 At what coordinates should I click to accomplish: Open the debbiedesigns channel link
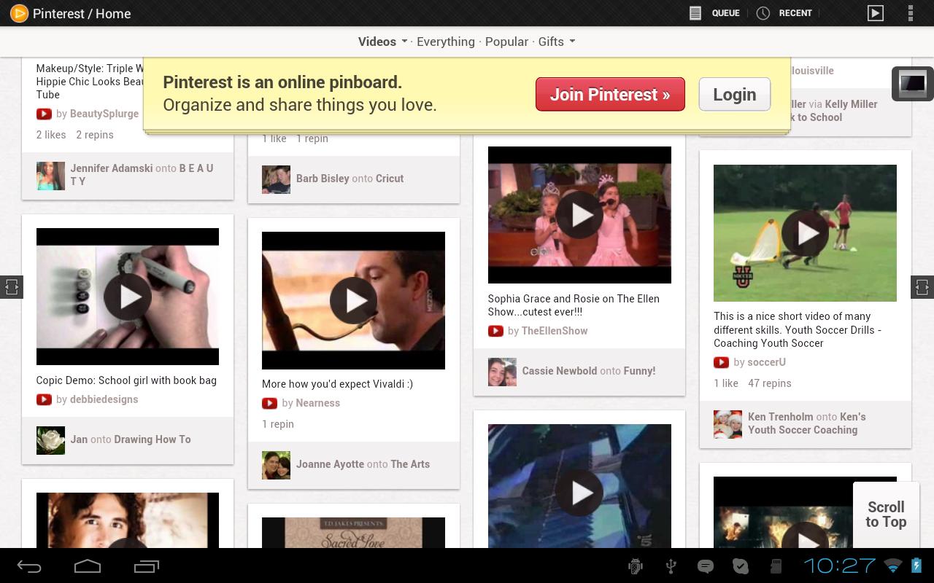(x=104, y=399)
